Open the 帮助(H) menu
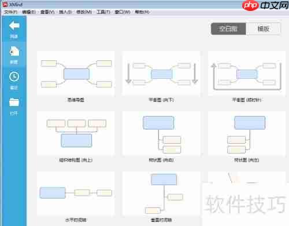The image size is (289, 226). click(142, 12)
